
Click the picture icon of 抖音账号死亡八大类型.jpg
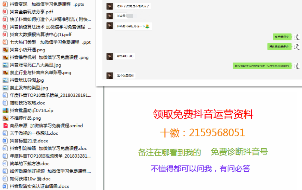[5, 65]
